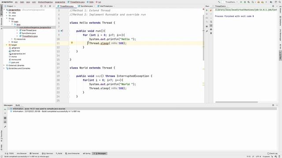
Task: Collapse the src folder
Action: (7, 18)
